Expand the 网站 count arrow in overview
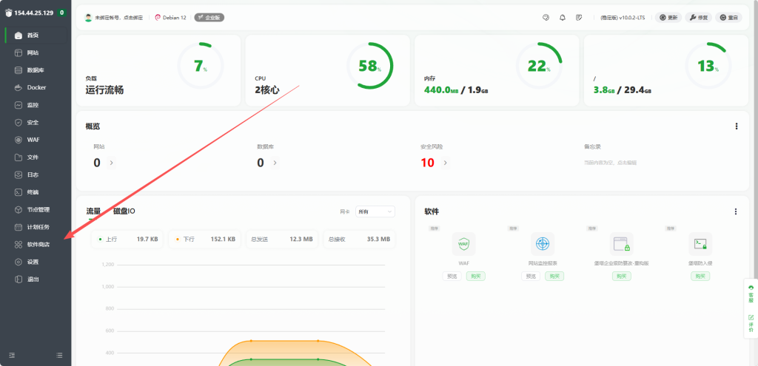Screen dimensions: 758x366 point(111,163)
